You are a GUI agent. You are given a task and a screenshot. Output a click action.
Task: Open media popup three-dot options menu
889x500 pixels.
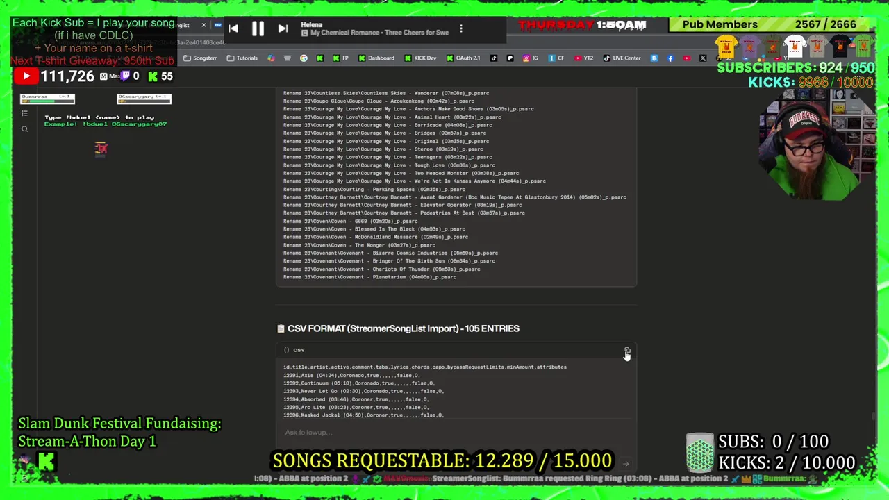pos(461,28)
